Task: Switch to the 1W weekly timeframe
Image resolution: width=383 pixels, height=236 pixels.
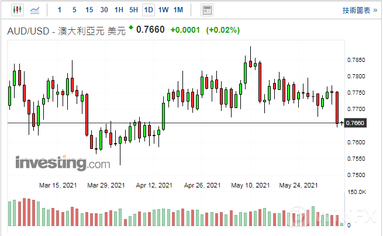Action: click(164, 10)
